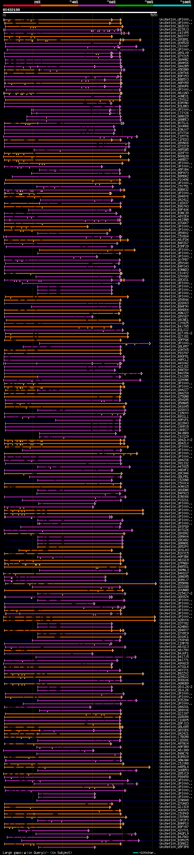Screen dimensions: 194x855
Task: Select the UniRef100_Q4A2S6 label
Action: point(174,460)
